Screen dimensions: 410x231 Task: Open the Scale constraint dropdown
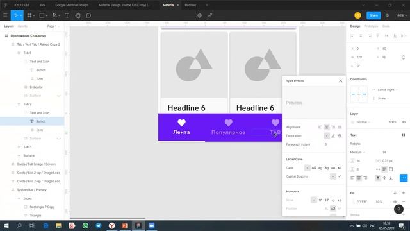click(x=383, y=98)
